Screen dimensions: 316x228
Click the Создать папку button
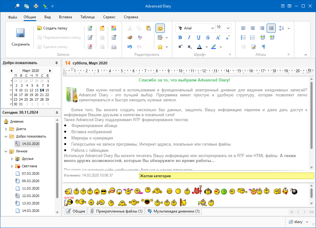(52, 28)
